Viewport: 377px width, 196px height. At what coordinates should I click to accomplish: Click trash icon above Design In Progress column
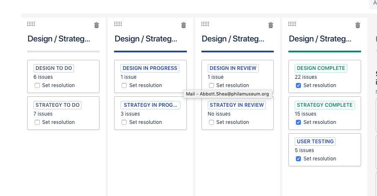click(x=183, y=25)
